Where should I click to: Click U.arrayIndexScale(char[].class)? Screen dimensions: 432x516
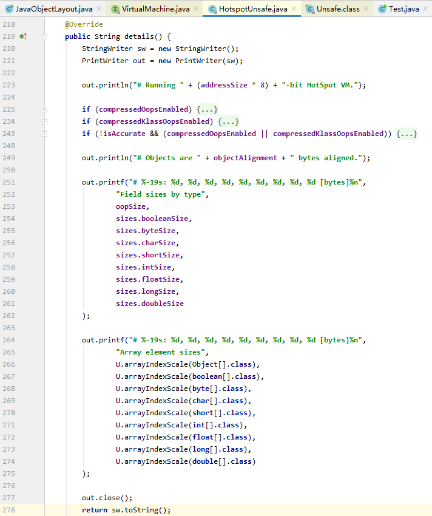click(181, 401)
